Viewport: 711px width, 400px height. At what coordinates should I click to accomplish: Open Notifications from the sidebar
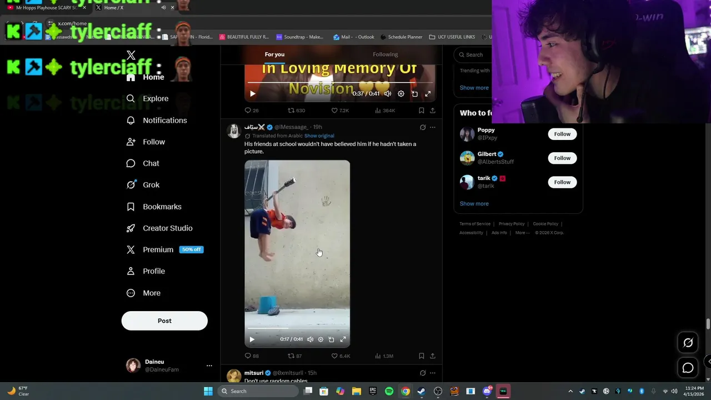[157, 120]
